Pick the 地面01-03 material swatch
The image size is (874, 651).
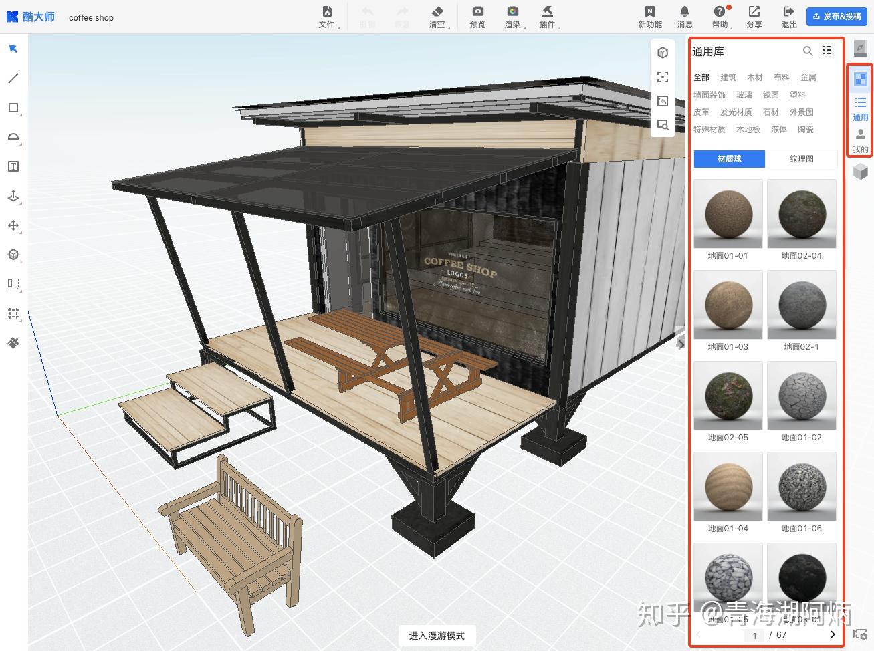(x=728, y=305)
